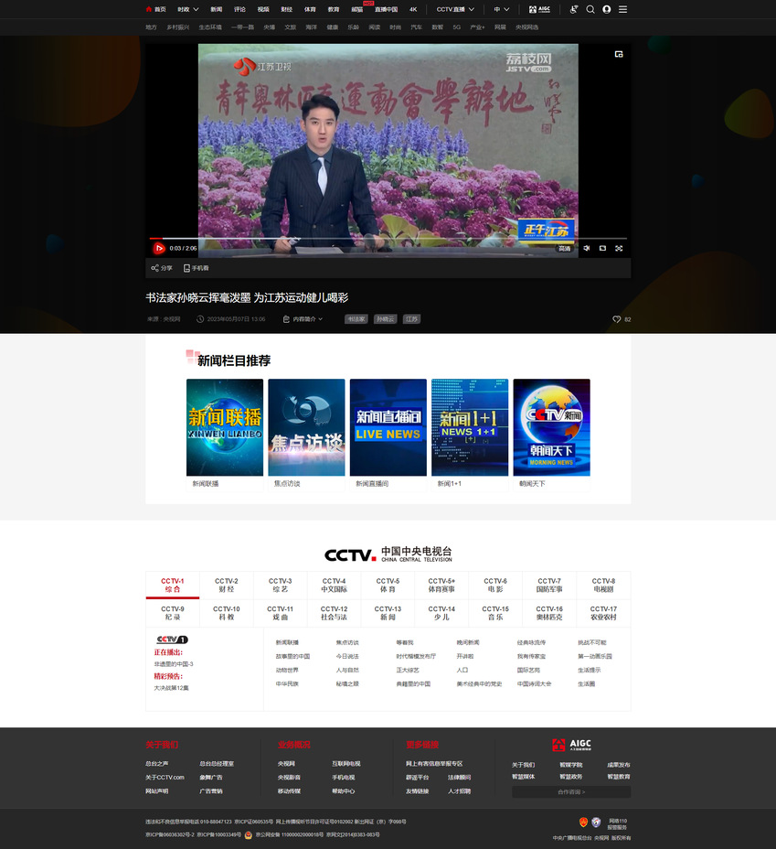This screenshot has width=776, height=849.
Task: Open the hamburger menu icon
Action: point(623,9)
